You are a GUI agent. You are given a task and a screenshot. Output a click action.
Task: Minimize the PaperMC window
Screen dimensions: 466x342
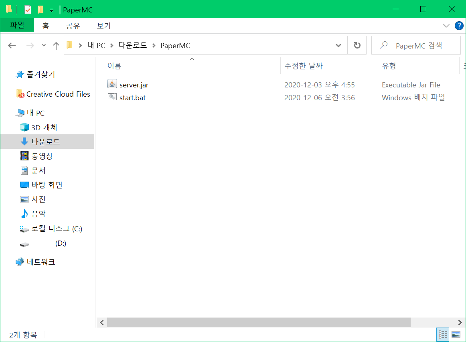[395, 9]
